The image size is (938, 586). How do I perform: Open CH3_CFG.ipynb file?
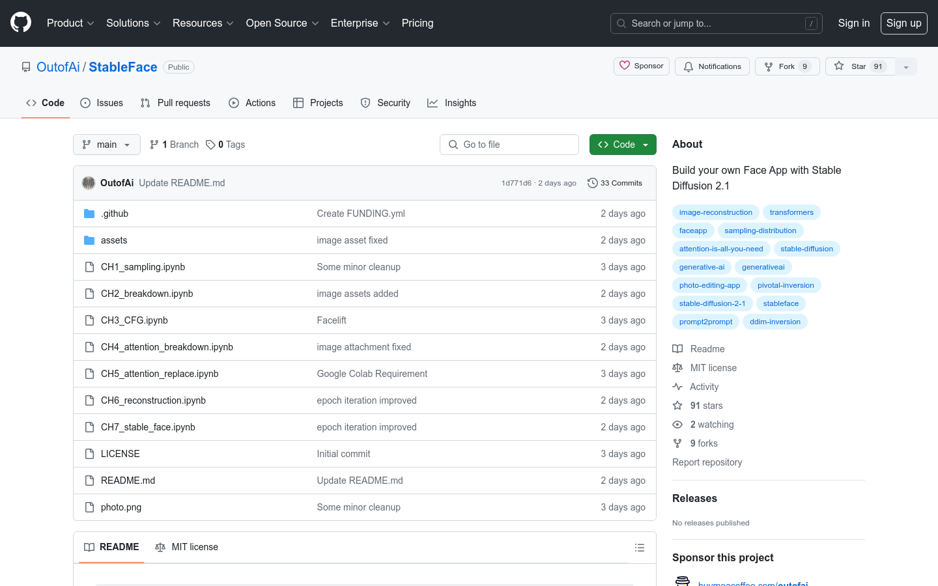(x=134, y=320)
